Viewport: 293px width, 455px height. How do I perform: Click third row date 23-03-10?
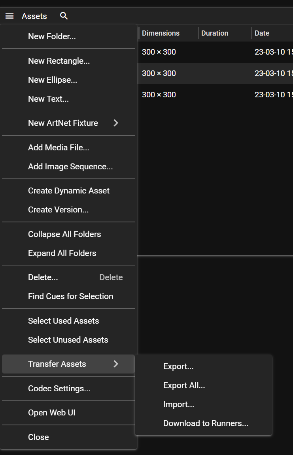[274, 95]
